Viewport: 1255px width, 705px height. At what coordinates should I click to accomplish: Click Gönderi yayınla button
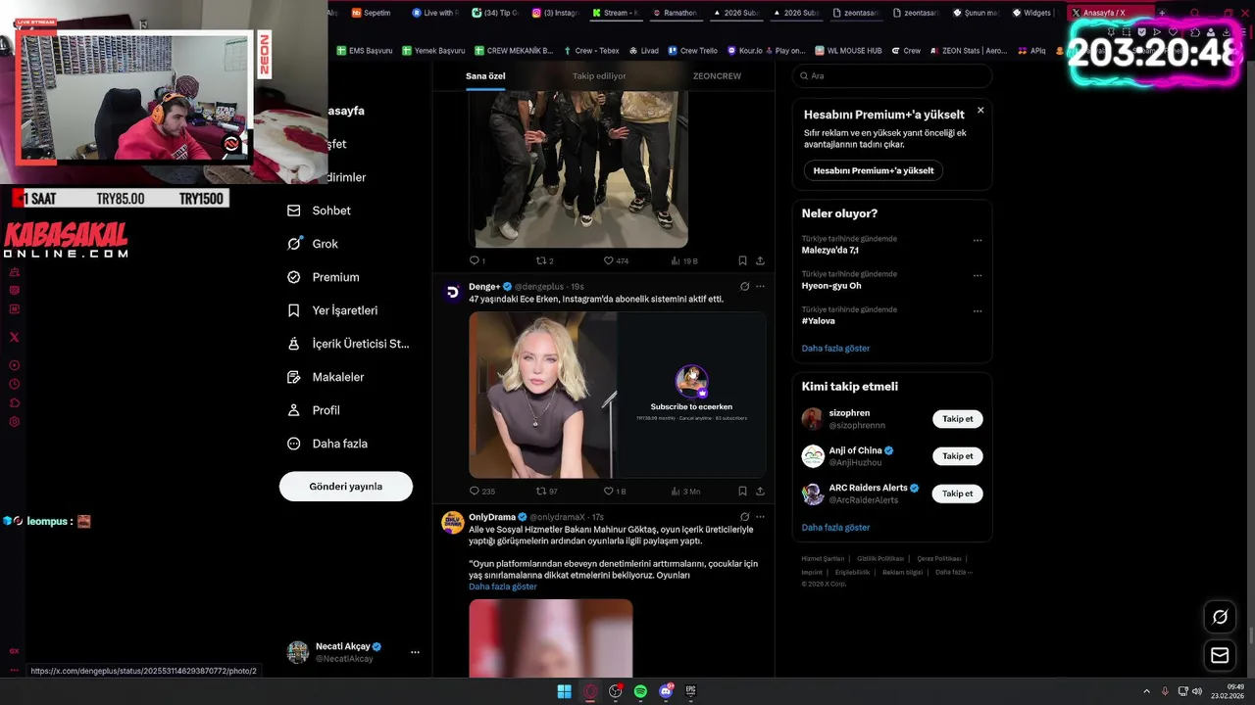tap(346, 487)
